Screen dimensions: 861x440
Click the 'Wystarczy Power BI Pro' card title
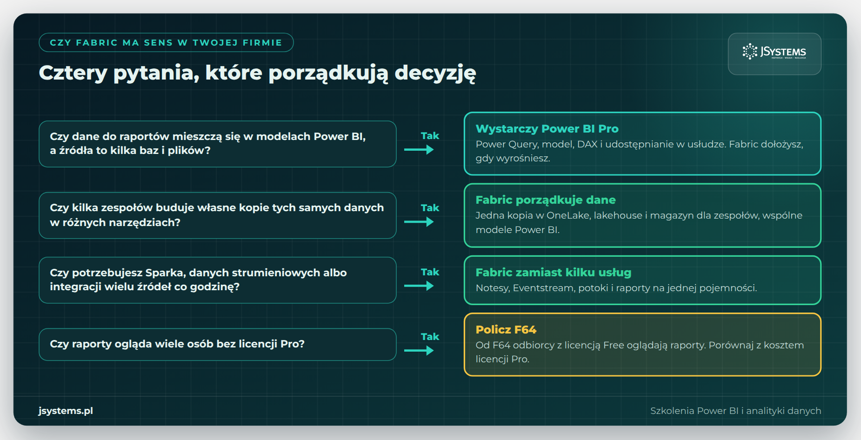tap(547, 129)
